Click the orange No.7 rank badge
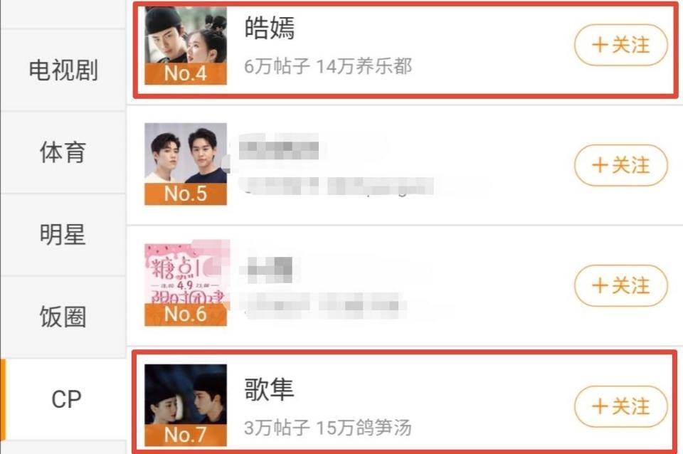 click(186, 435)
